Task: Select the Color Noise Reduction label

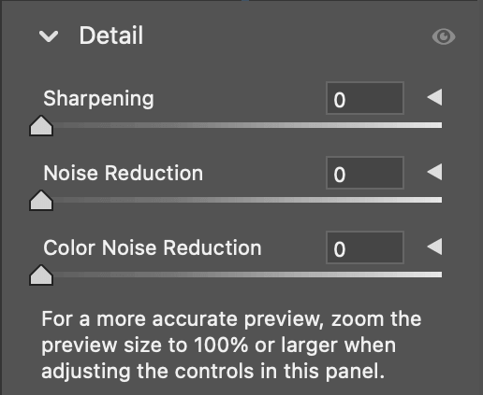Action: (x=153, y=247)
